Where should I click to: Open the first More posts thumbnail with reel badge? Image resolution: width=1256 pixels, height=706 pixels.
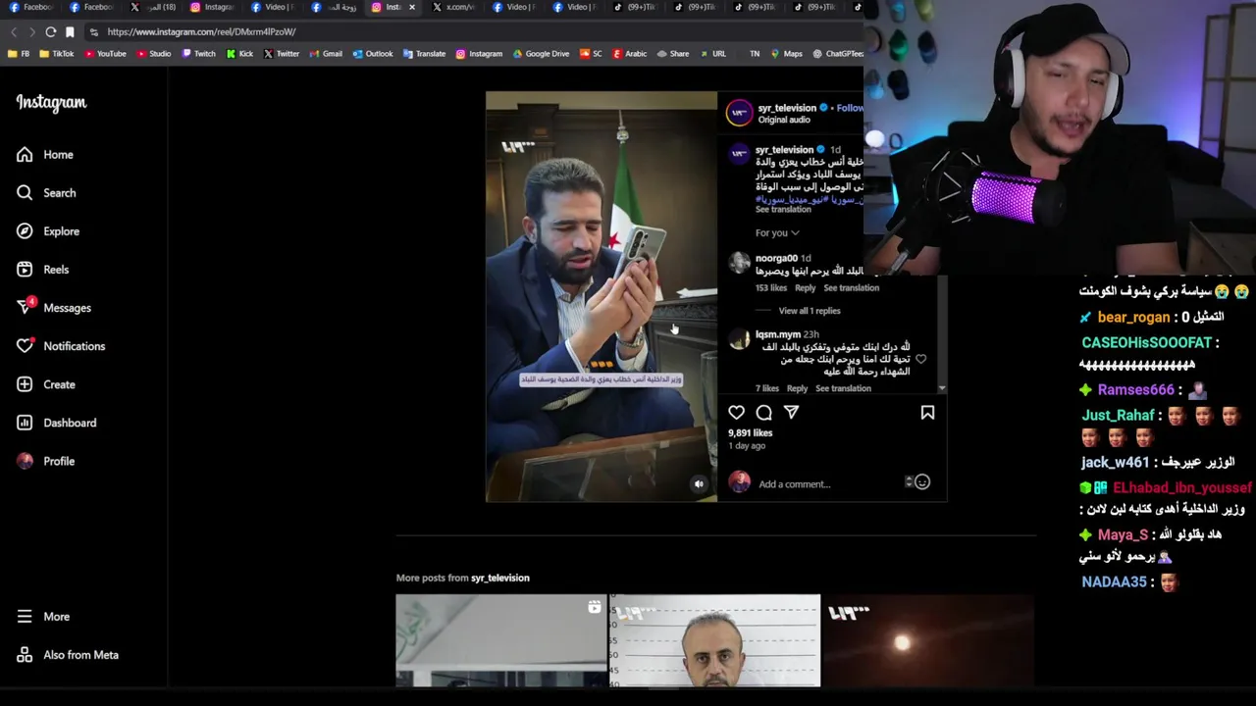coord(501,640)
